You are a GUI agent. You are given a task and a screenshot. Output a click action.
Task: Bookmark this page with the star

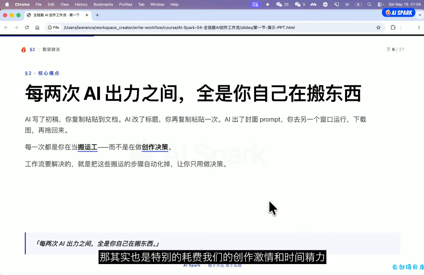378,28
